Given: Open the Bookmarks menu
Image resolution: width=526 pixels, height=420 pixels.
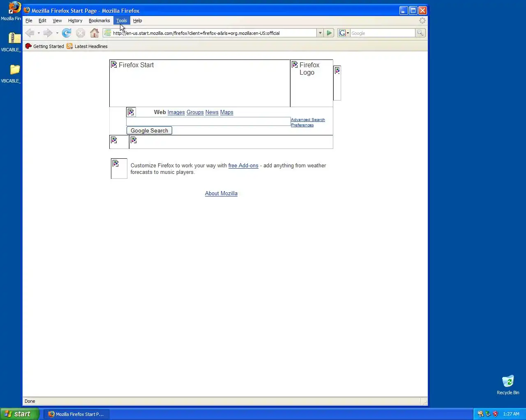Looking at the screenshot, I should coord(99,21).
